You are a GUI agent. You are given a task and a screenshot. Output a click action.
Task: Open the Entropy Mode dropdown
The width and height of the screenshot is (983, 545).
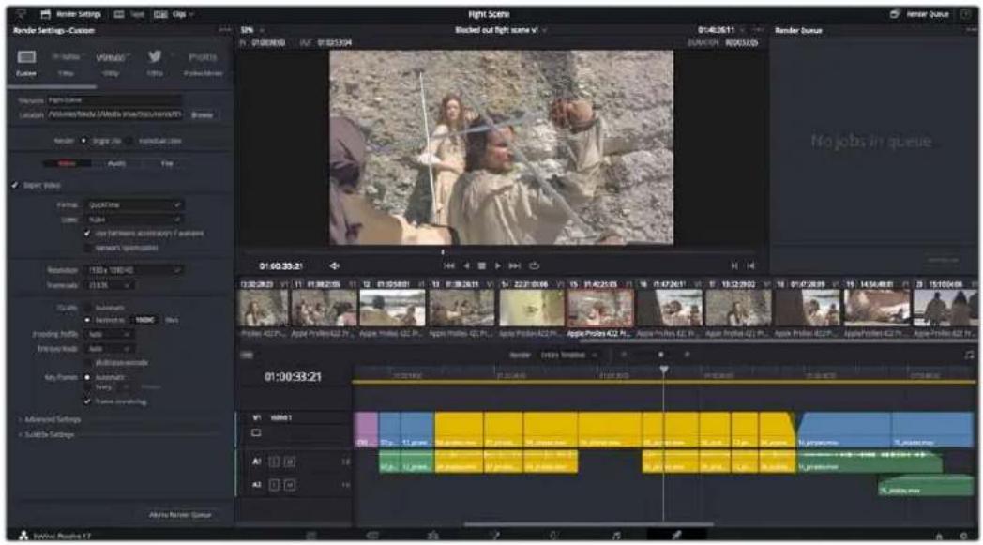click(x=109, y=349)
